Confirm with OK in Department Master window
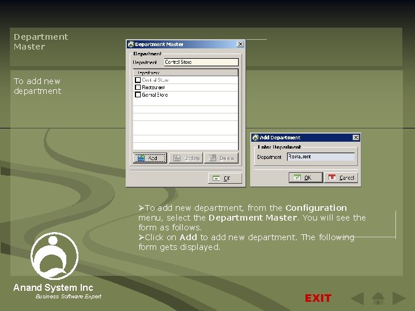415x311 pixels. [225, 178]
